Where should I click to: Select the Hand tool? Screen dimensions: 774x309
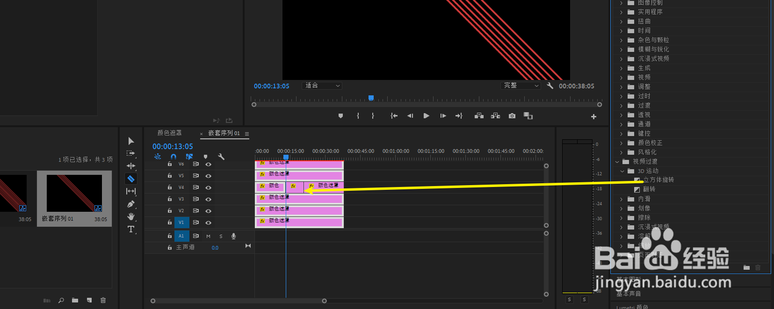click(x=131, y=216)
